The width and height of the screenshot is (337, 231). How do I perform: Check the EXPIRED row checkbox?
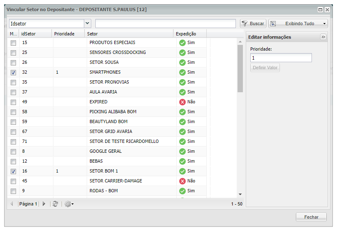[x=13, y=102]
